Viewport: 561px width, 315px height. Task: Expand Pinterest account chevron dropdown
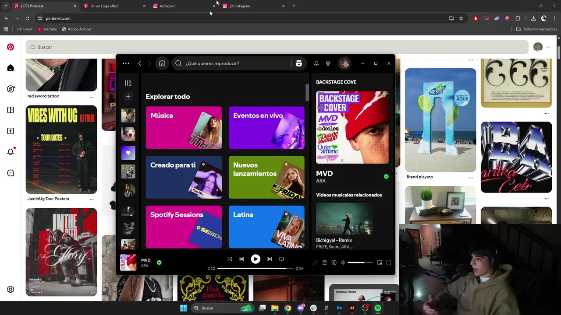[x=548, y=47]
